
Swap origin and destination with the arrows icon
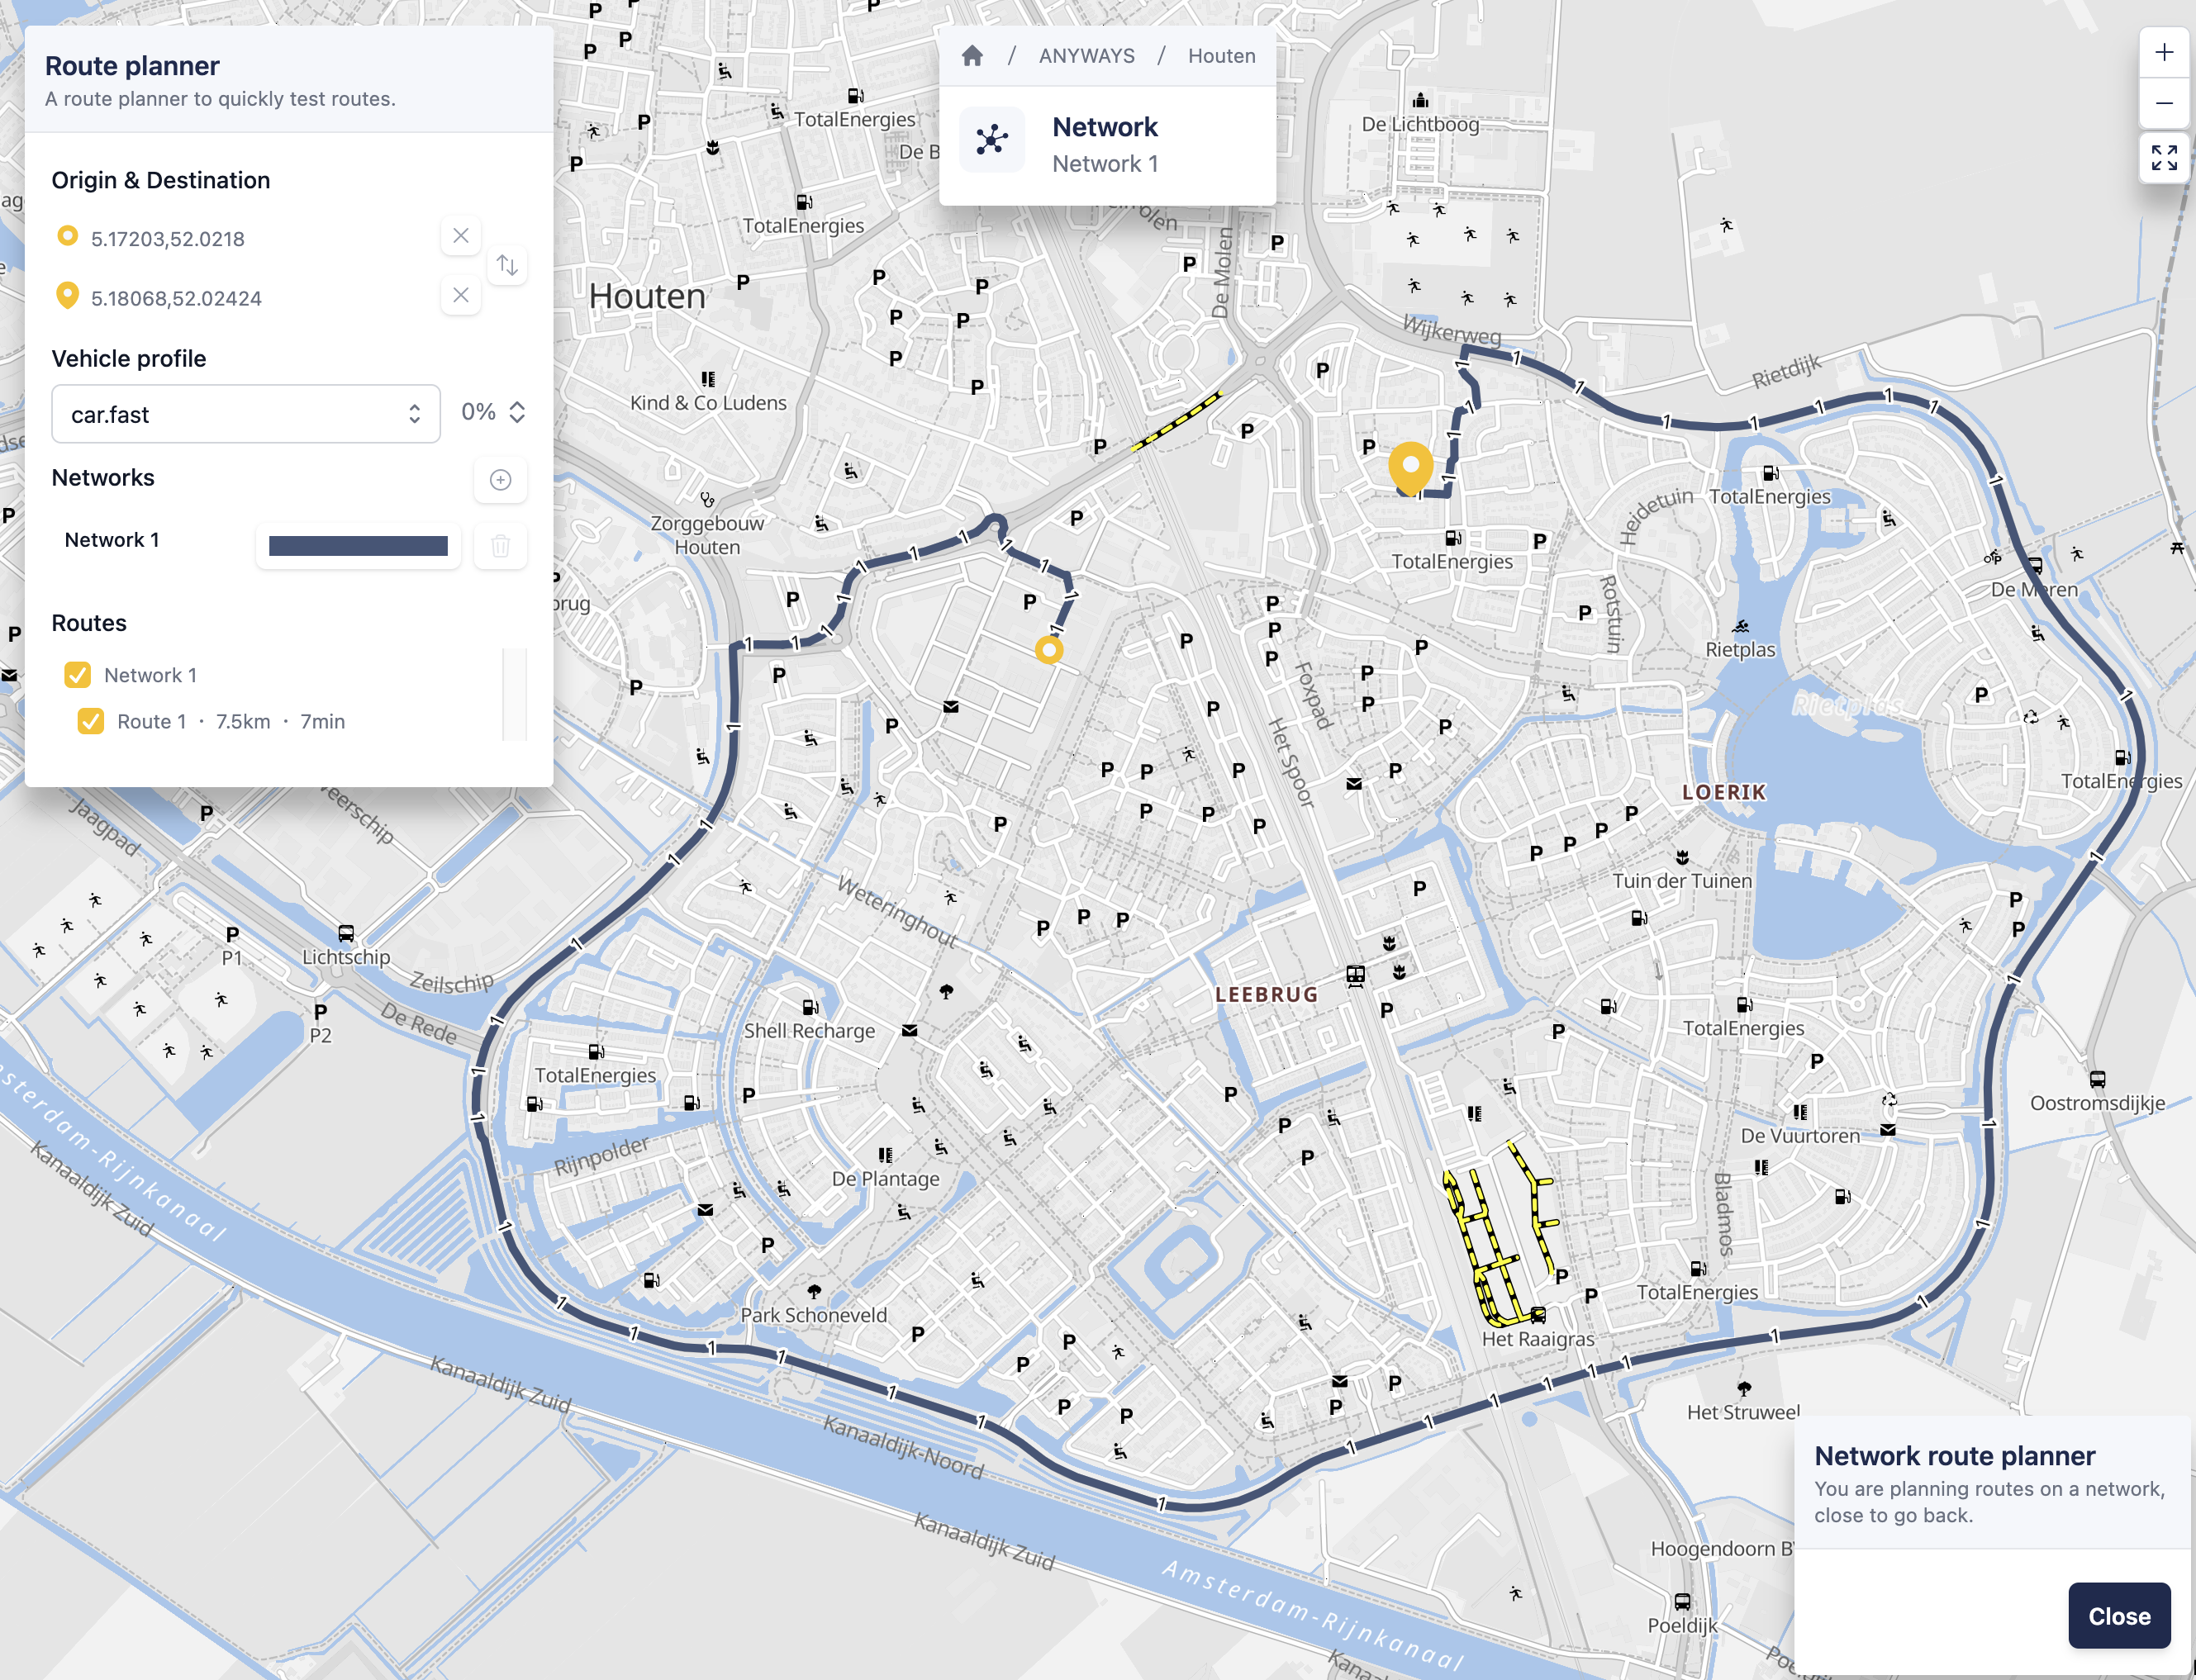click(x=507, y=265)
